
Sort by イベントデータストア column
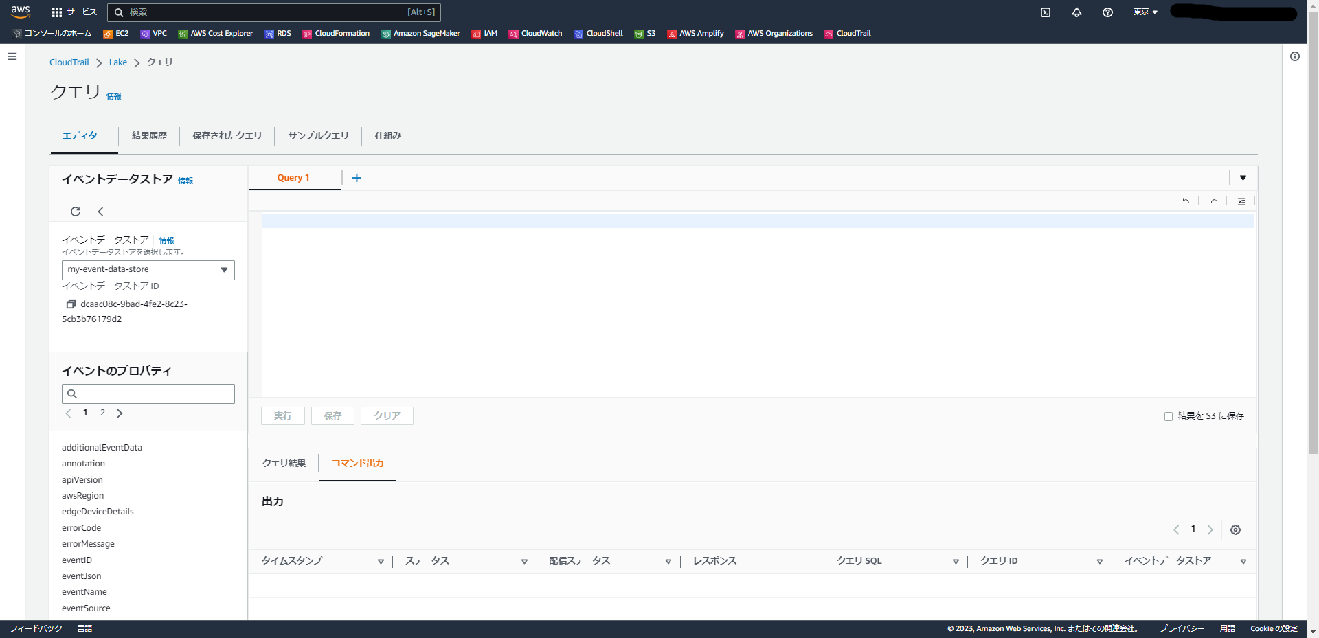pos(1243,562)
